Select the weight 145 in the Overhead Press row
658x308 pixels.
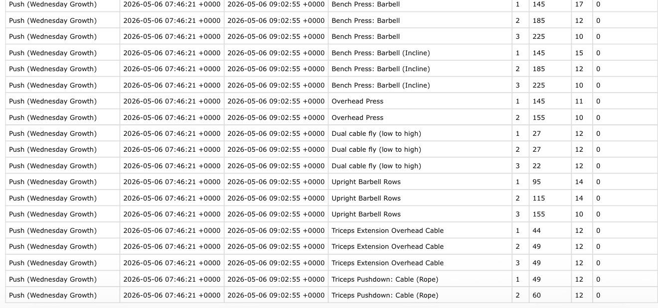(538, 101)
